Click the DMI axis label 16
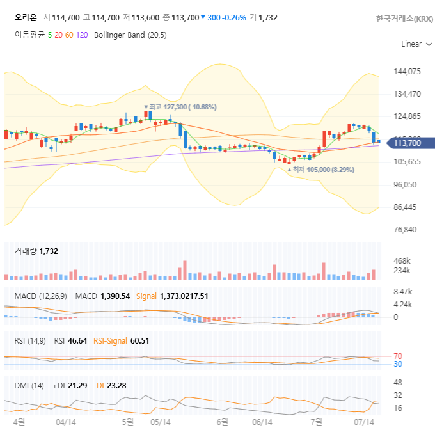 398,408
